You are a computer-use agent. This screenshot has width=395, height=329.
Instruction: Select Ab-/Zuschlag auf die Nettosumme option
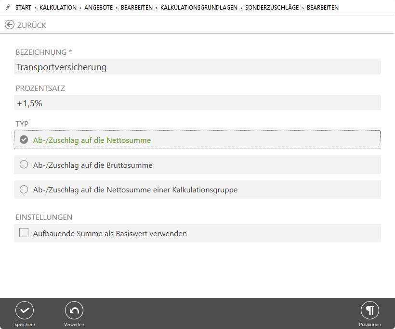[24, 140]
